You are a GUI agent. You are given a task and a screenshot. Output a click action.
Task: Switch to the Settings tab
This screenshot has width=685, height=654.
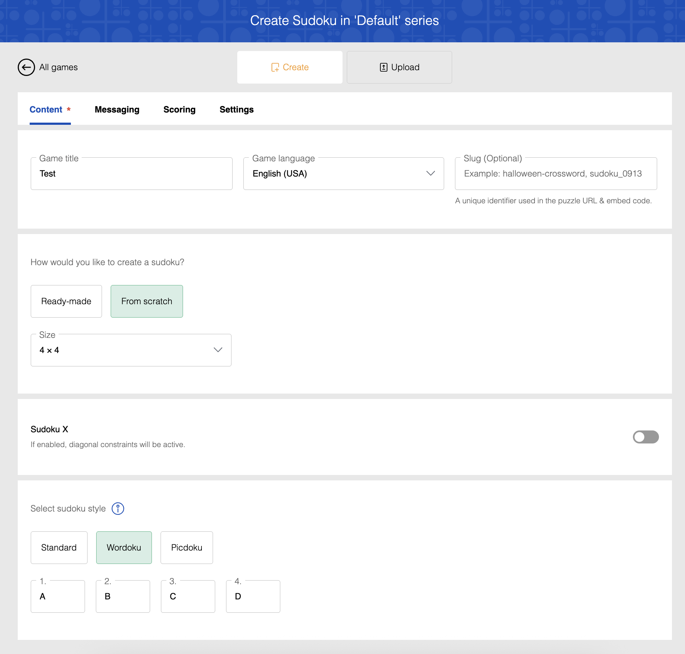click(237, 110)
